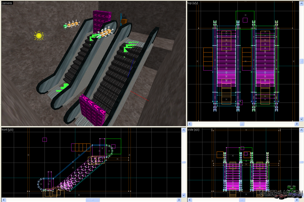Click the "side (x/z)" viewport label
Image resolution: width=304 pixels, height=202 pixels.
coord(193,130)
